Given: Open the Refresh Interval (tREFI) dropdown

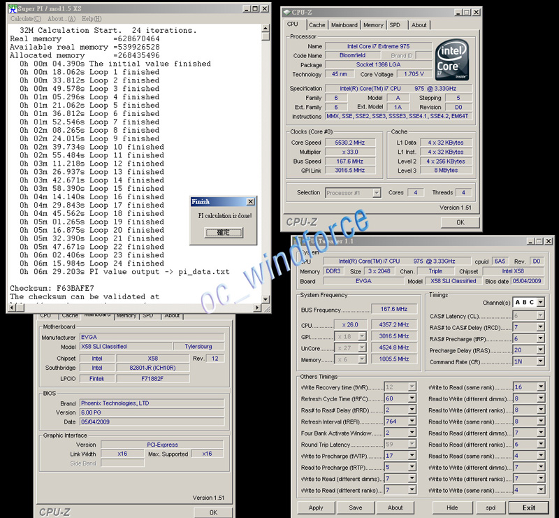Looking at the screenshot, I should [412, 422].
